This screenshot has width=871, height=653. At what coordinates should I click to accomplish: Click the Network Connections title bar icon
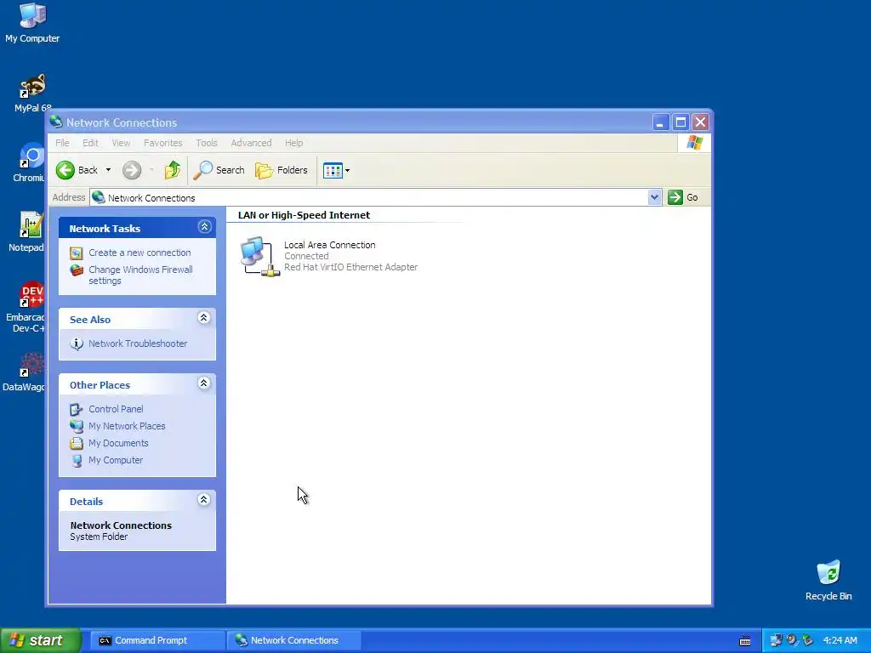[x=55, y=122]
